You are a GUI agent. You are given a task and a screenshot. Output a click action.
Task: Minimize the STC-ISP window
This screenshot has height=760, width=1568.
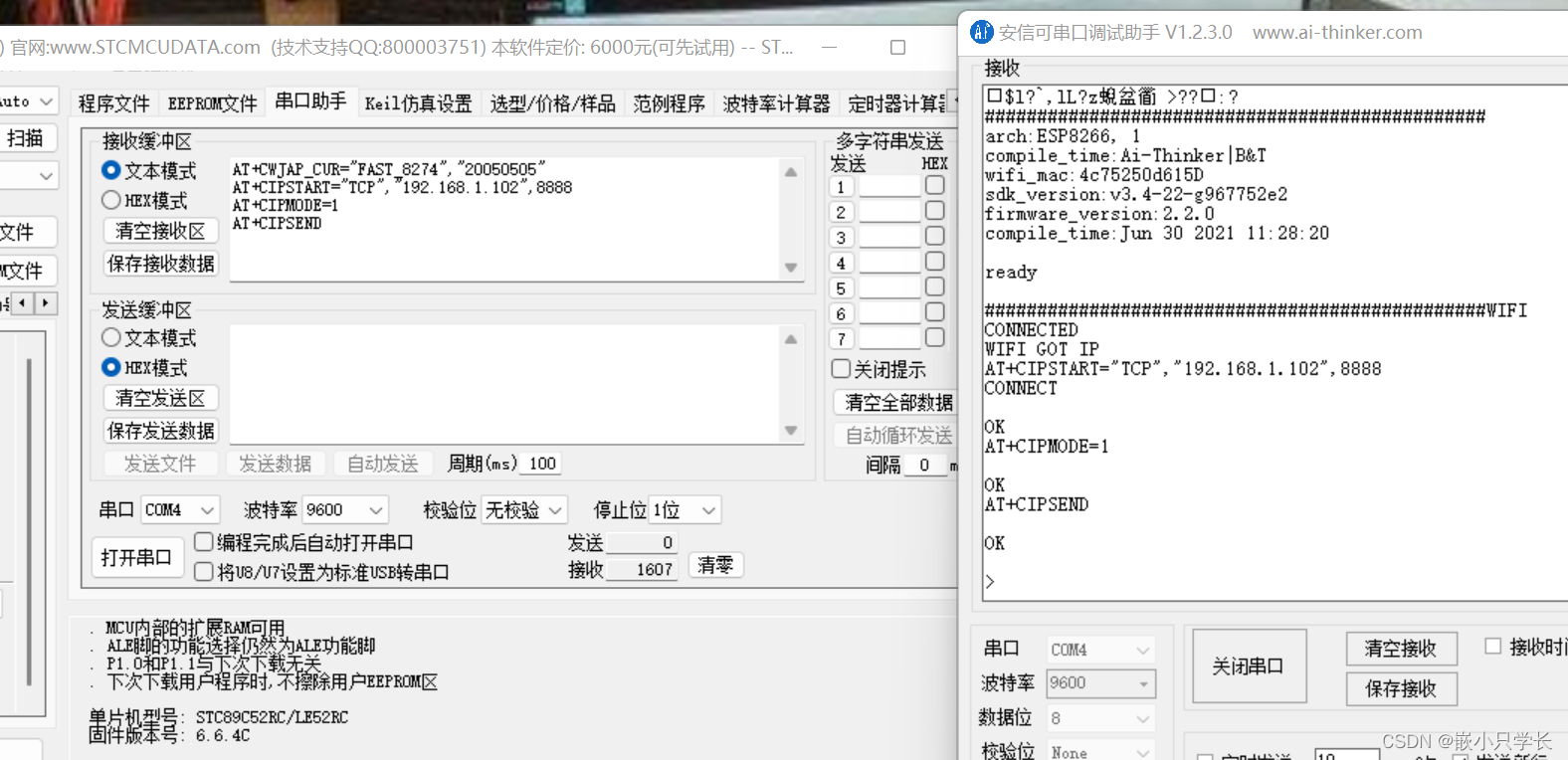(829, 47)
